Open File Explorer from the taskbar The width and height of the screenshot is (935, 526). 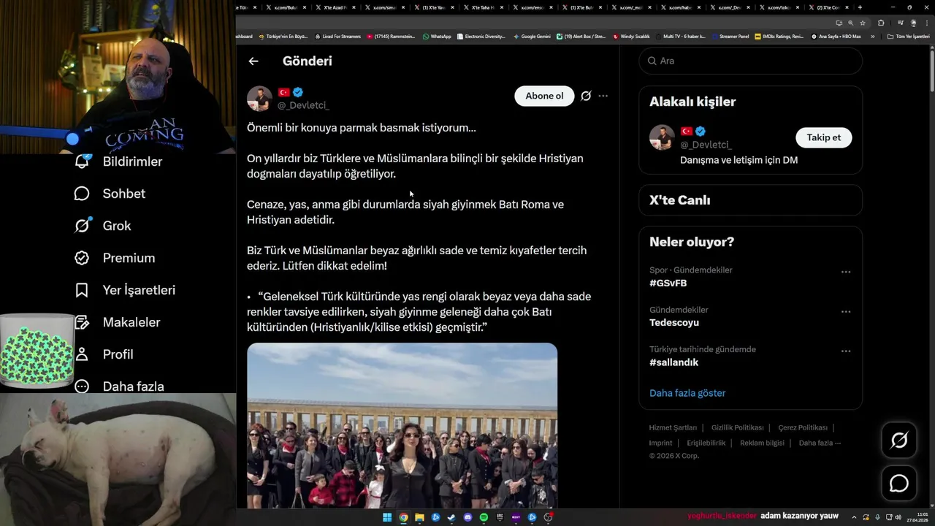click(419, 517)
